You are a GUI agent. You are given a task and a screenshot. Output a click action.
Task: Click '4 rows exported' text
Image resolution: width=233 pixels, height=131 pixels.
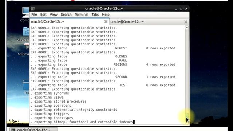tap(161, 65)
